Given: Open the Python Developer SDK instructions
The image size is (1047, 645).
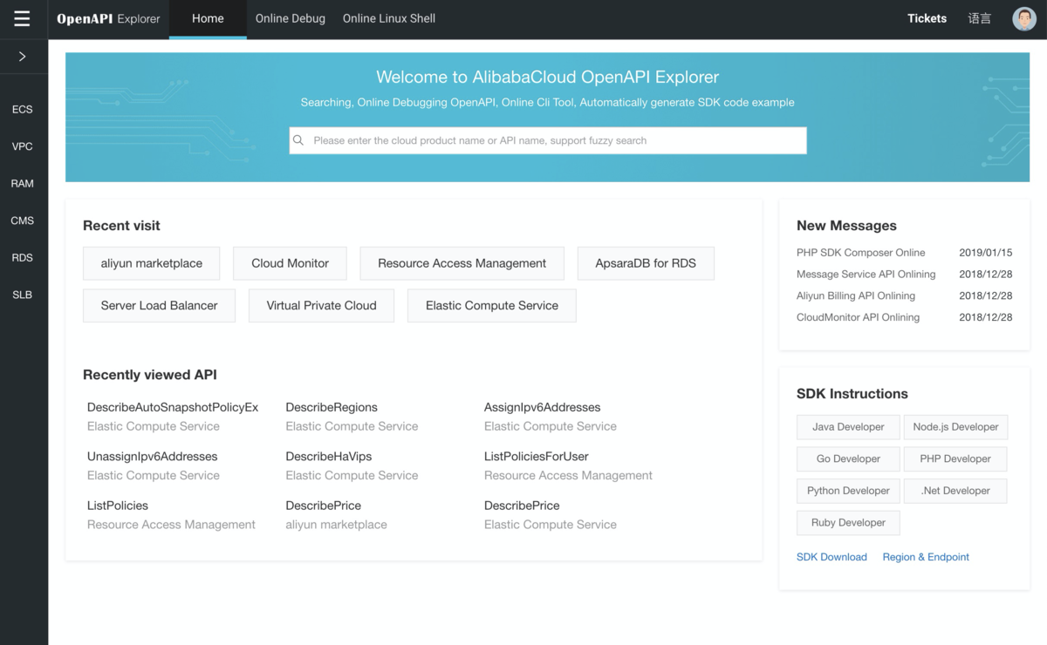Looking at the screenshot, I should pyautogui.click(x=847, y=491).
